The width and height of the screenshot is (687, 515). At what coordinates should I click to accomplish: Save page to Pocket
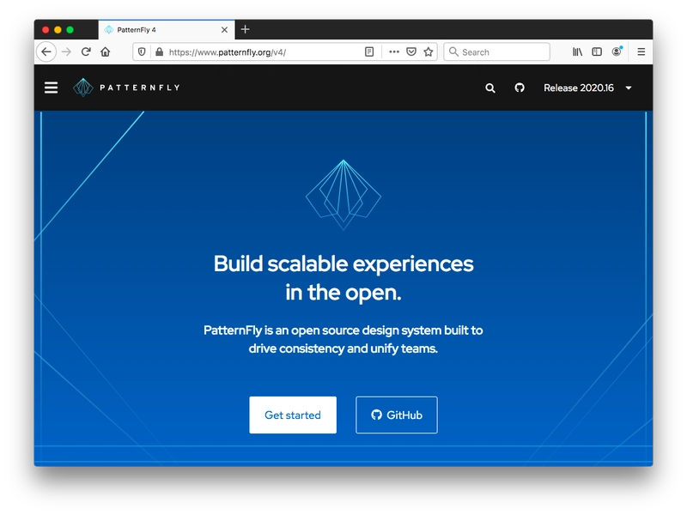pyautogui.click(x=411, y=52)
